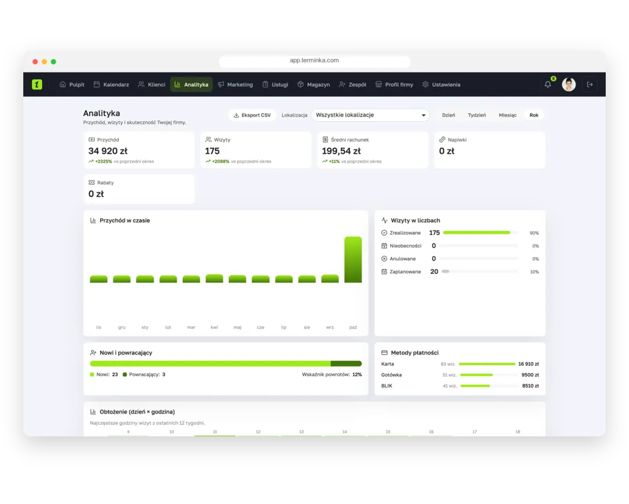
Task: Open Ustawienia settings
Action: pyautogui.click(x=441, y=84)
